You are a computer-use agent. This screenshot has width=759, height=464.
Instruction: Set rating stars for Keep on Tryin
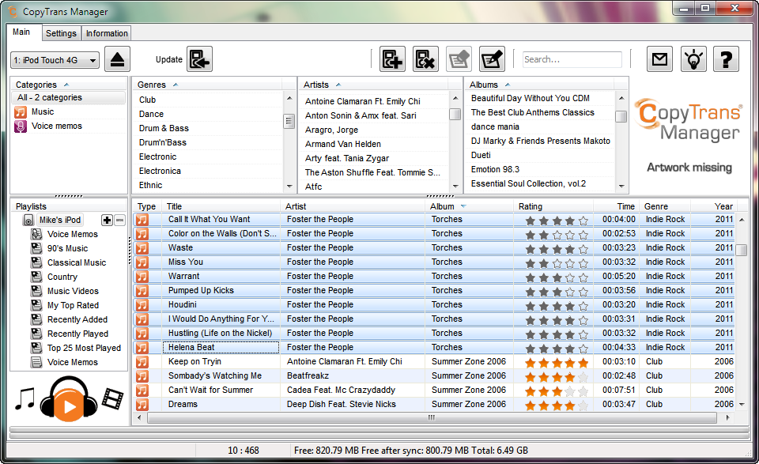tap(557, 363)
